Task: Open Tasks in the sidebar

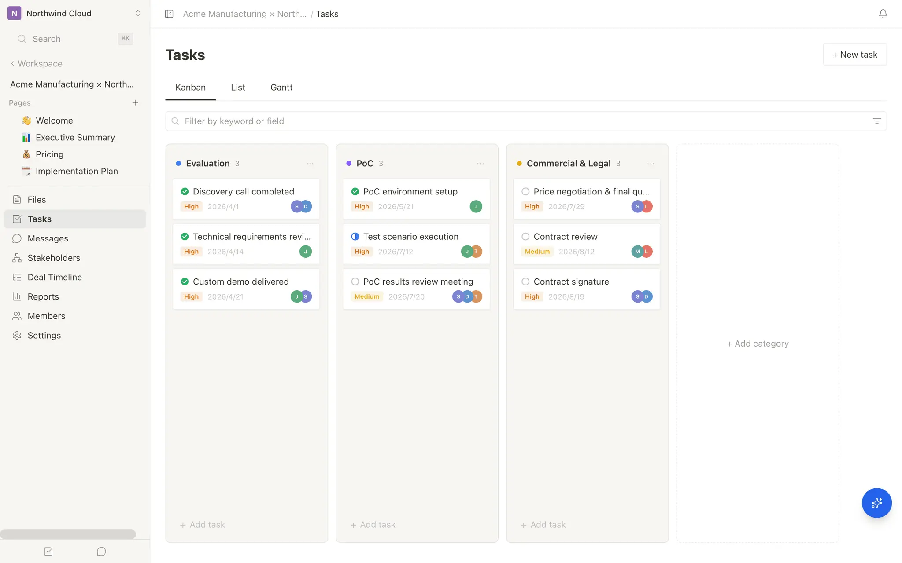Action: pyautogui.click(x=75, y=219)
